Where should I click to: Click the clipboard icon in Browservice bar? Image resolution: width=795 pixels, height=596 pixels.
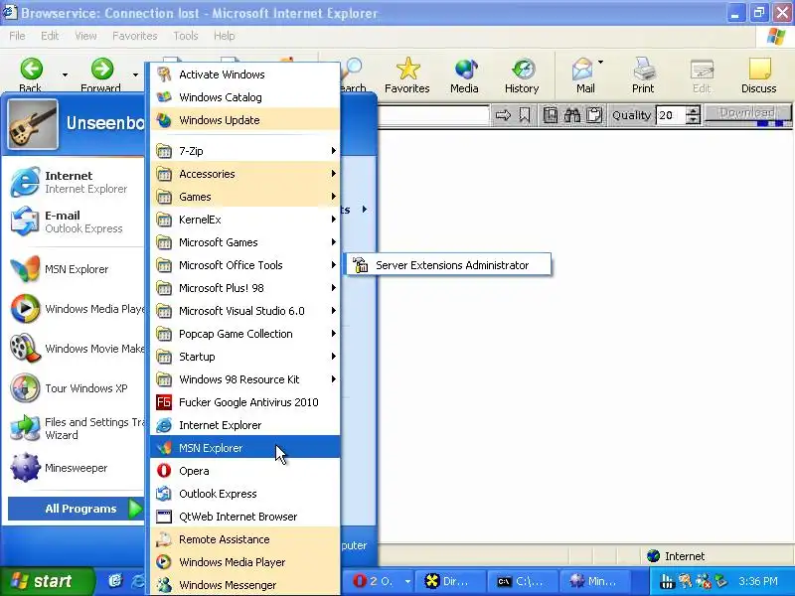pos(594,115)
